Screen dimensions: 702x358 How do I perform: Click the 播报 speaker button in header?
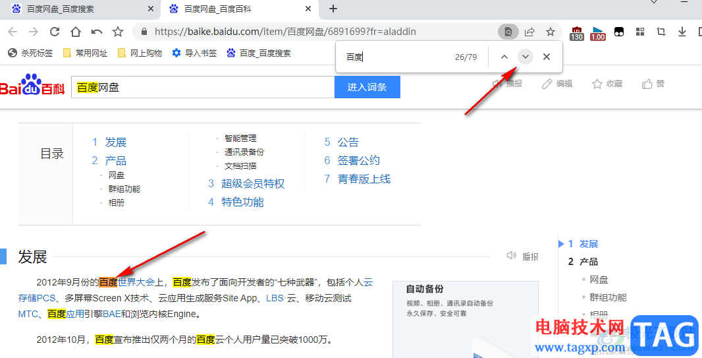507,84
